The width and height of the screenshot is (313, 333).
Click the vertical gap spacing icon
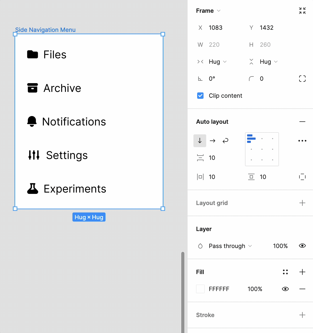pos(201,157)
